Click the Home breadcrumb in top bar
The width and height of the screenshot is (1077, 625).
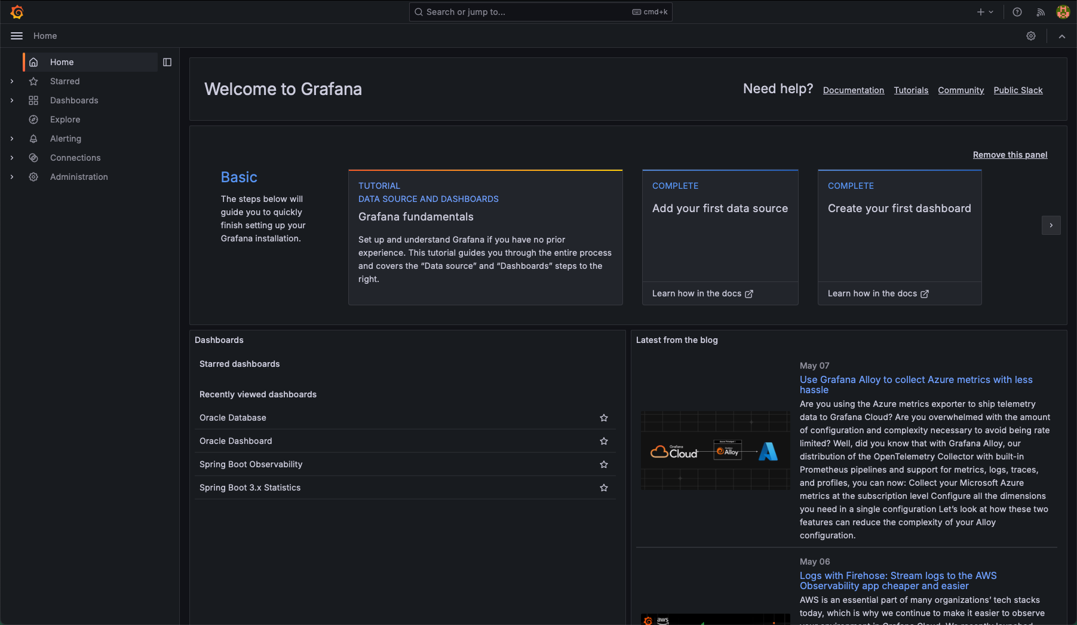pos(45,36)
